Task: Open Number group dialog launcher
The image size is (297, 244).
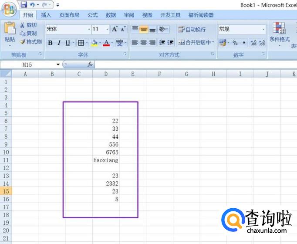Action: tap(263, 54)
